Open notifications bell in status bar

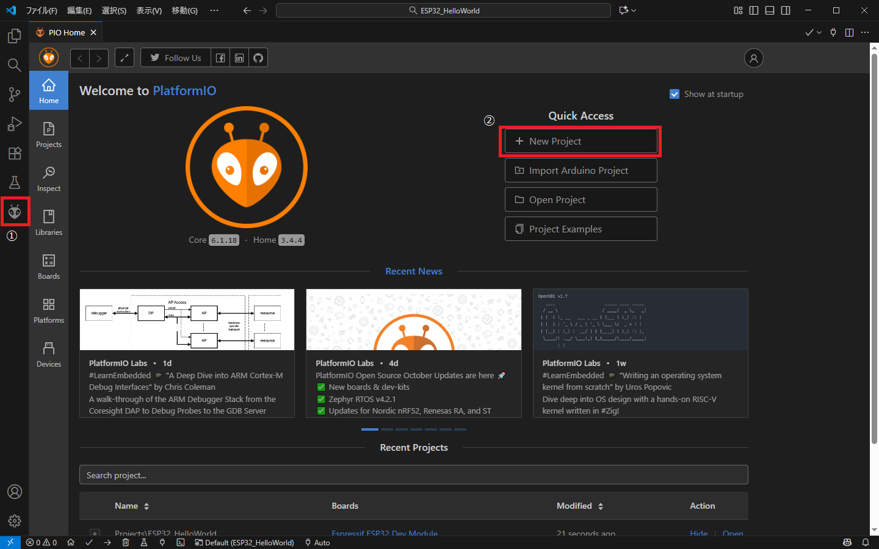(866, 542)
